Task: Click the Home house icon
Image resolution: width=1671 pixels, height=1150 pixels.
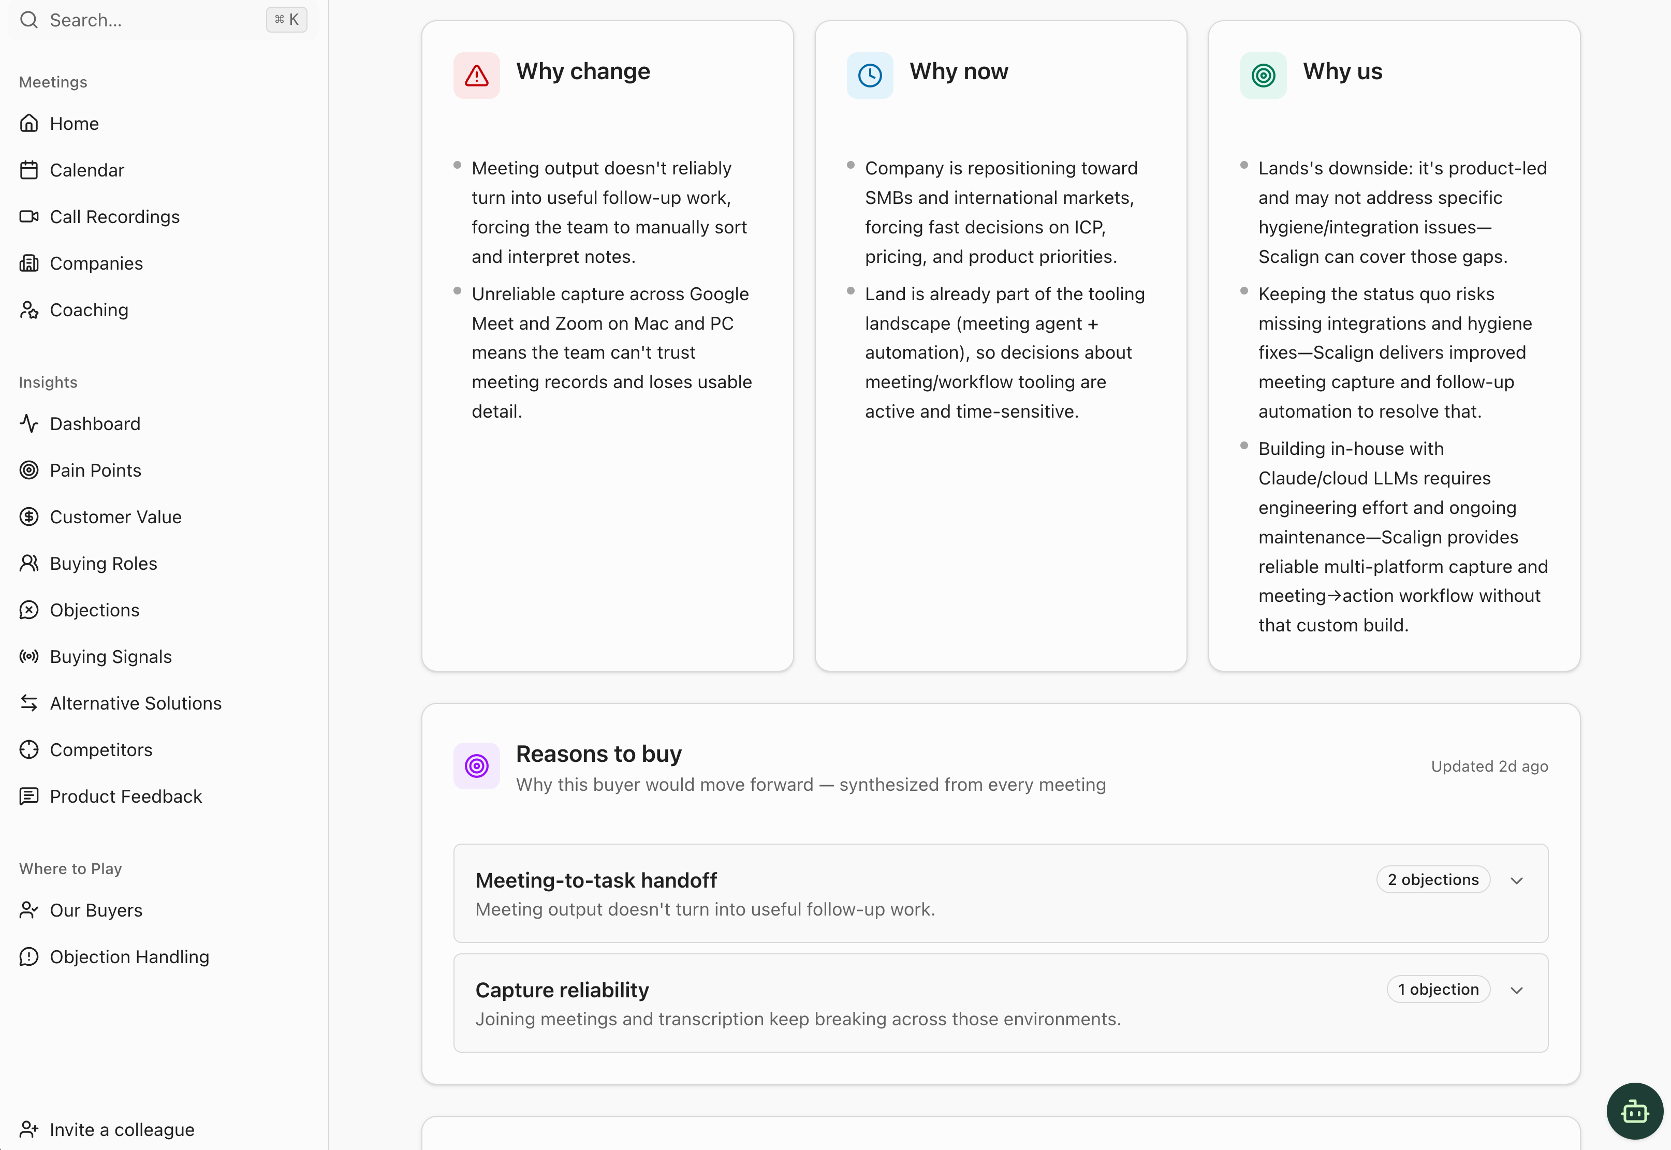Action: coord(29,123)
